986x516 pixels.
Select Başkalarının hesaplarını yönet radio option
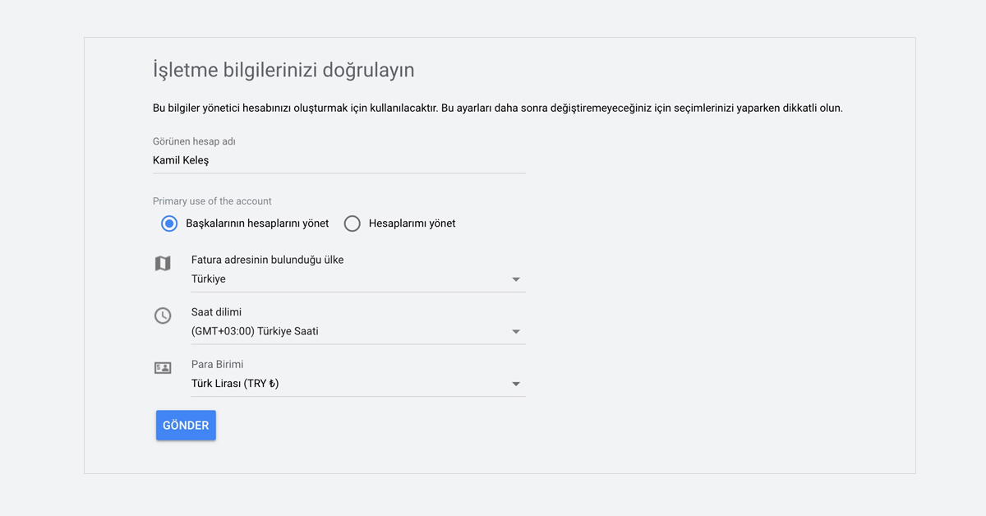(x=169, y=223)
